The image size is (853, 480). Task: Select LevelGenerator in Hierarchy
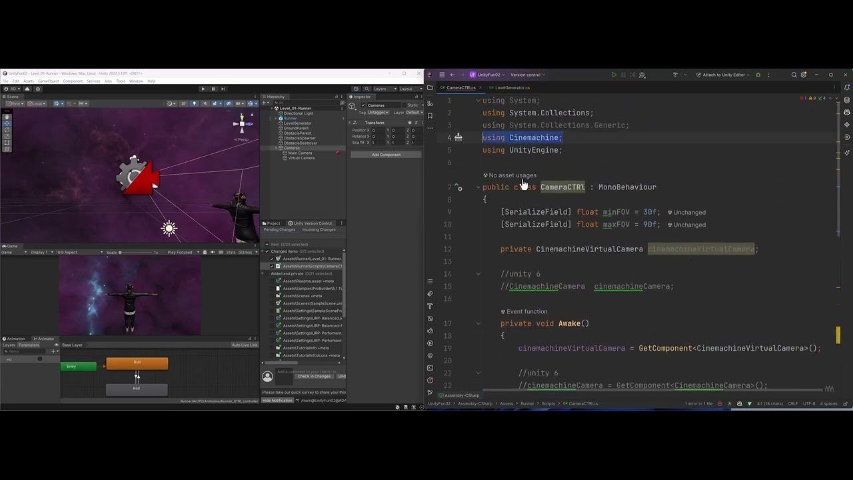297,123
